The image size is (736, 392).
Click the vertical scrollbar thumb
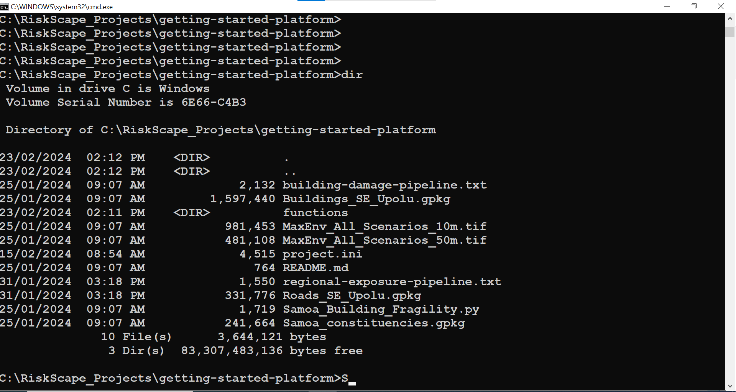(730, 31)
